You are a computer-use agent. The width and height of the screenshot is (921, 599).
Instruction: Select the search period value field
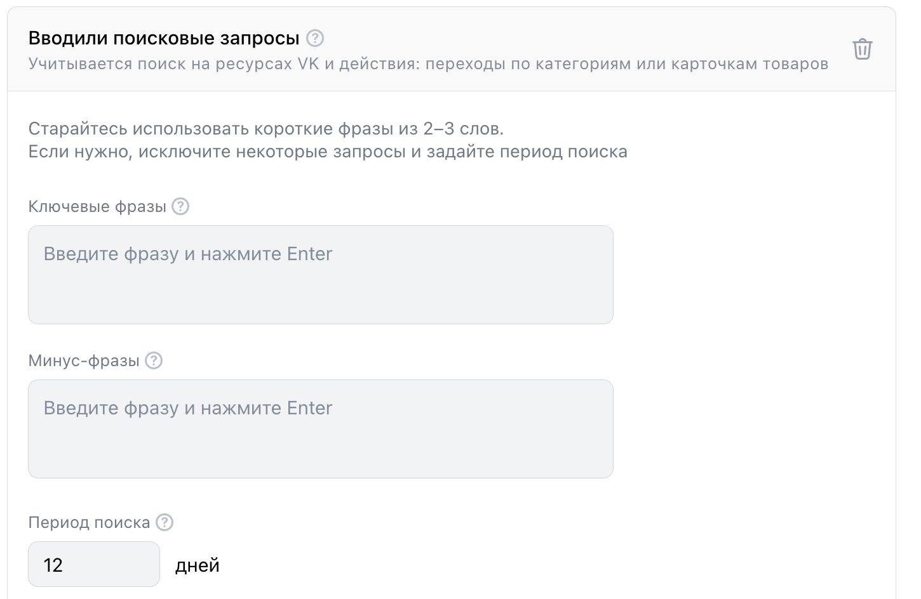tap(93, 564)
